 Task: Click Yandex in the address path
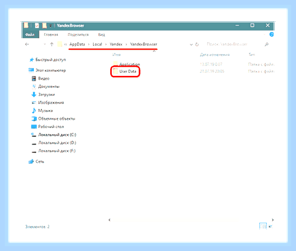(x=116, y=44)
